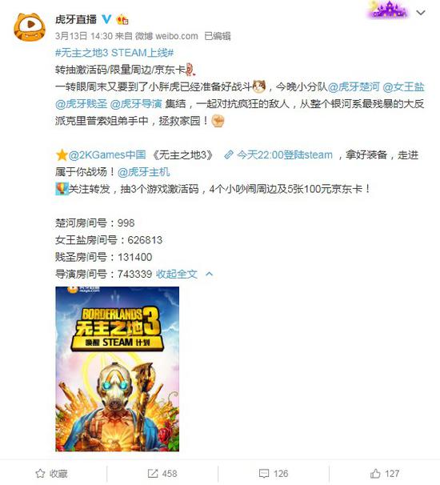Open hashtag #无主之地3 STEAM上线#

(114, 53)
